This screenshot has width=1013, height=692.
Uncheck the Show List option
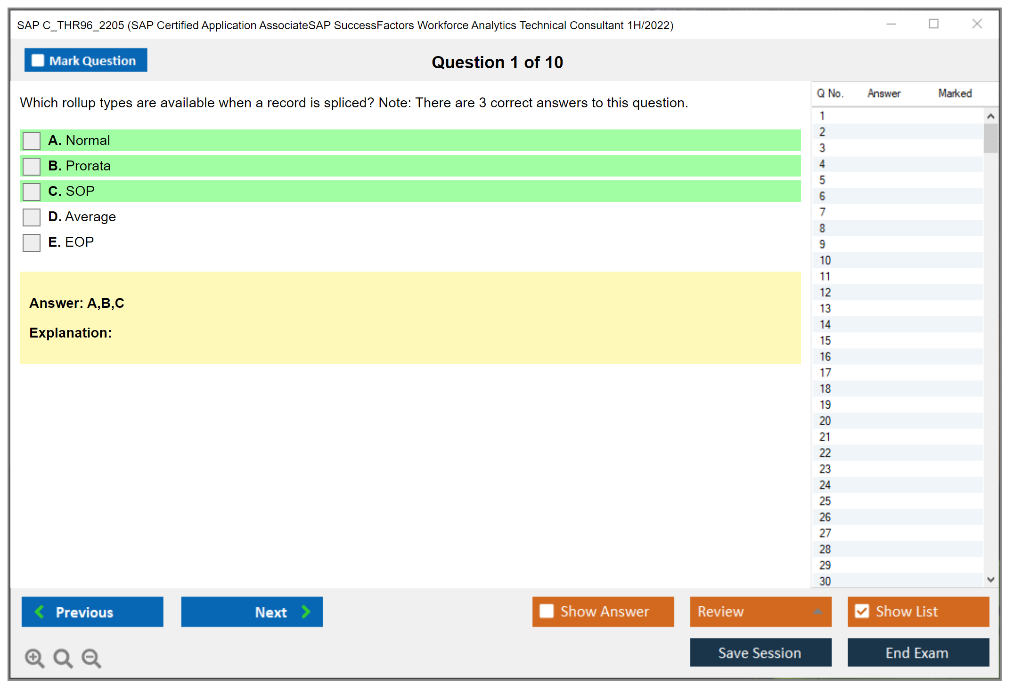pos(862,611)
